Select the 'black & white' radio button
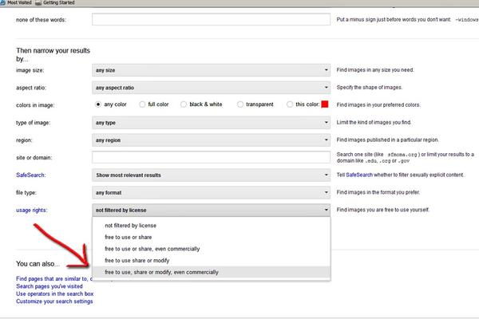 click(184, 104)
